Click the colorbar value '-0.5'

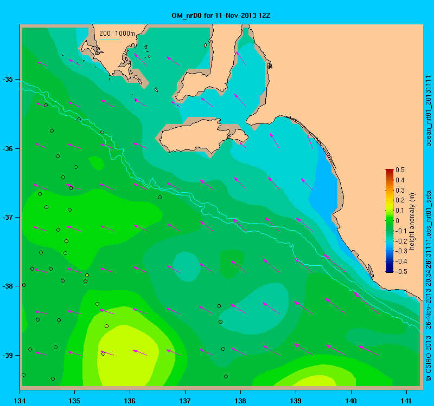[x=401, y=272]
